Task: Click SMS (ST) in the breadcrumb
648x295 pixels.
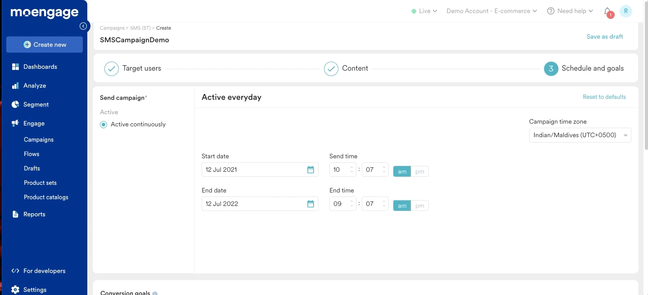Action: point(140,28)
